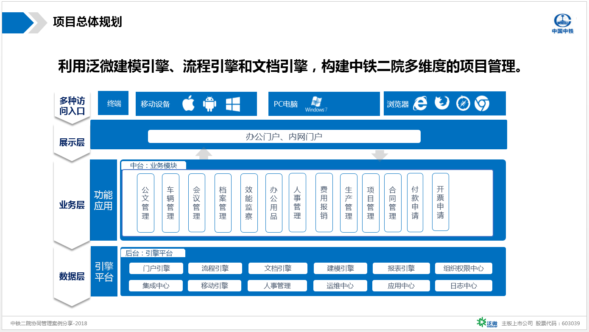Open the 生产管理 module box
The height and width of the screenshot is (332, 589).
pyautogui.click(x=349, y=203)
